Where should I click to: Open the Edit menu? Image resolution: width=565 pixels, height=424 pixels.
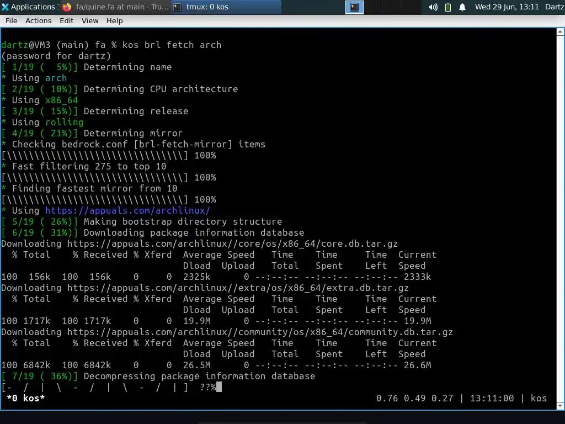tap(66, 21)
